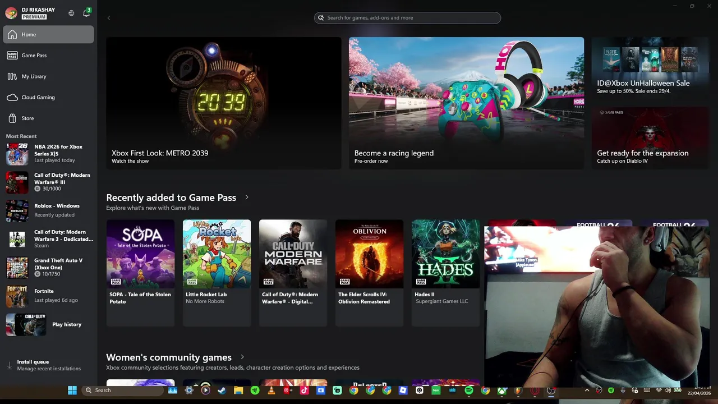718x404 pixels.
Task: Open TikTok from the taskbar
Action: [304, 390]
